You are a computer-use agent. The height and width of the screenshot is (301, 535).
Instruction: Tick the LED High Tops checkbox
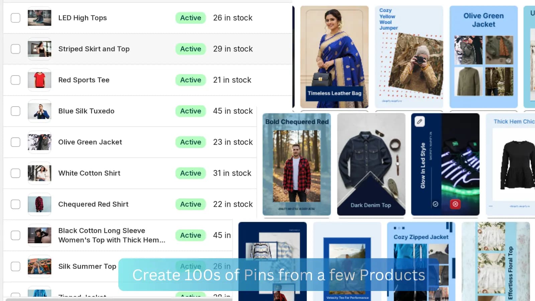[x=15, y=18]
